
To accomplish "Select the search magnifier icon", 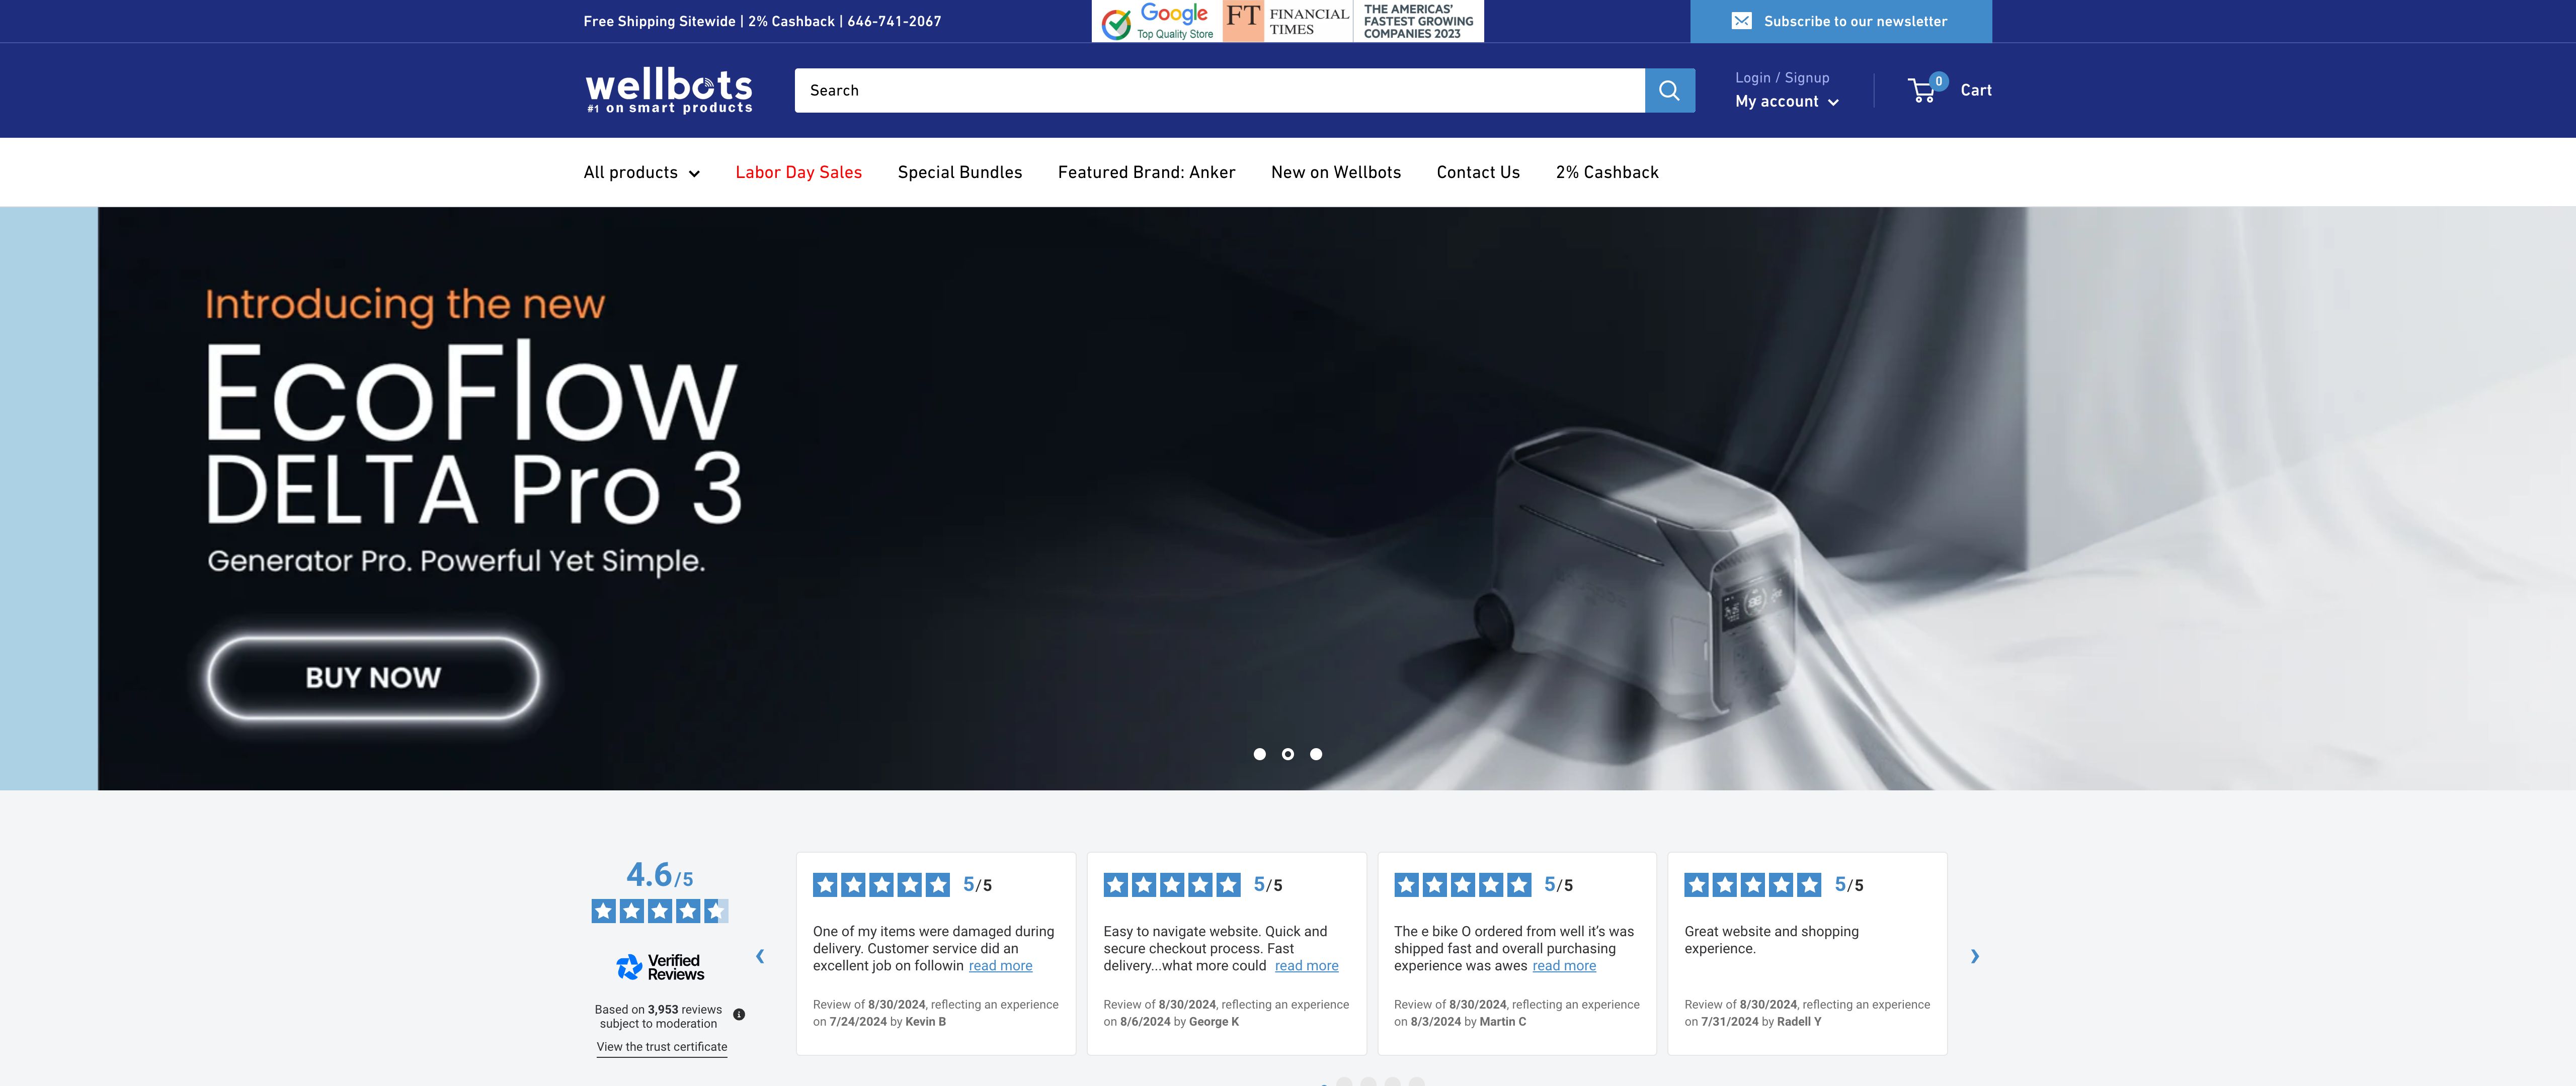I will (1668, 90).
